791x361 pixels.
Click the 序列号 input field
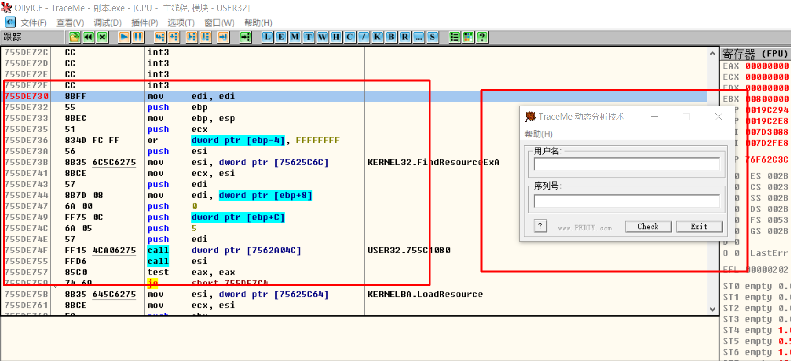(627, 201)
